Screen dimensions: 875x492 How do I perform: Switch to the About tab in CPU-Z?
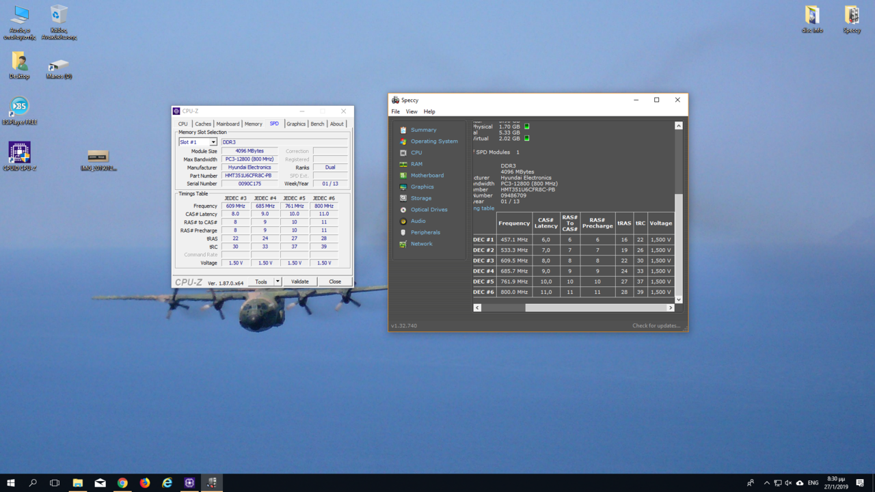[x=337, y=124]
